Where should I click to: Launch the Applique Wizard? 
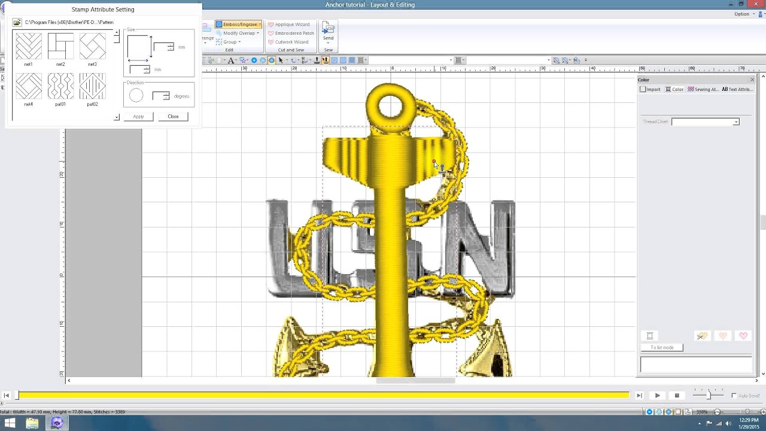[288, 25]
